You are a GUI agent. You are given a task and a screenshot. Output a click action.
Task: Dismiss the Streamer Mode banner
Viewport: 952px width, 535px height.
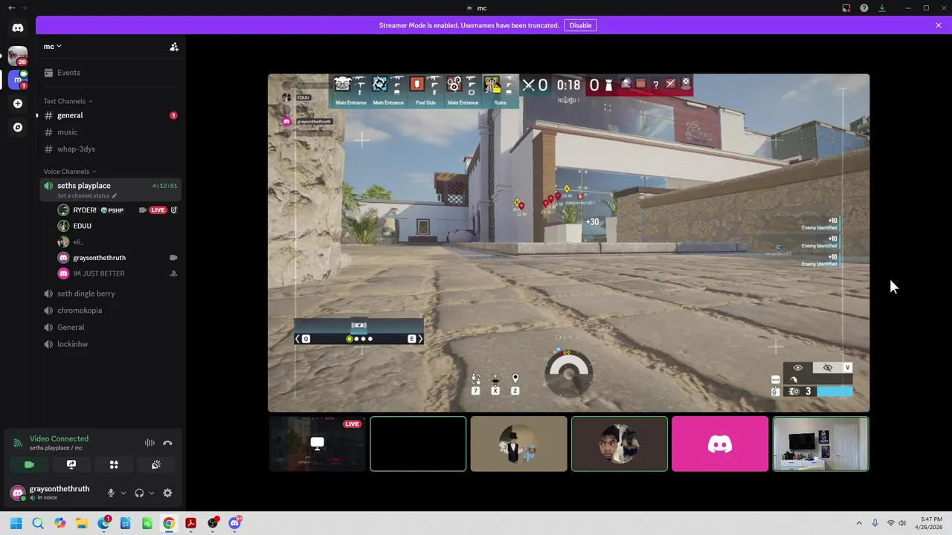click(939, 25)
